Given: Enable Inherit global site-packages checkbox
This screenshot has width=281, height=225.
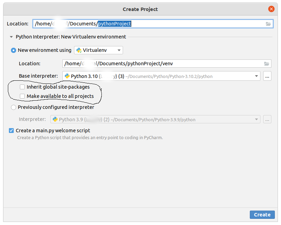Looking at the screenshot, I should pos(22,87).
